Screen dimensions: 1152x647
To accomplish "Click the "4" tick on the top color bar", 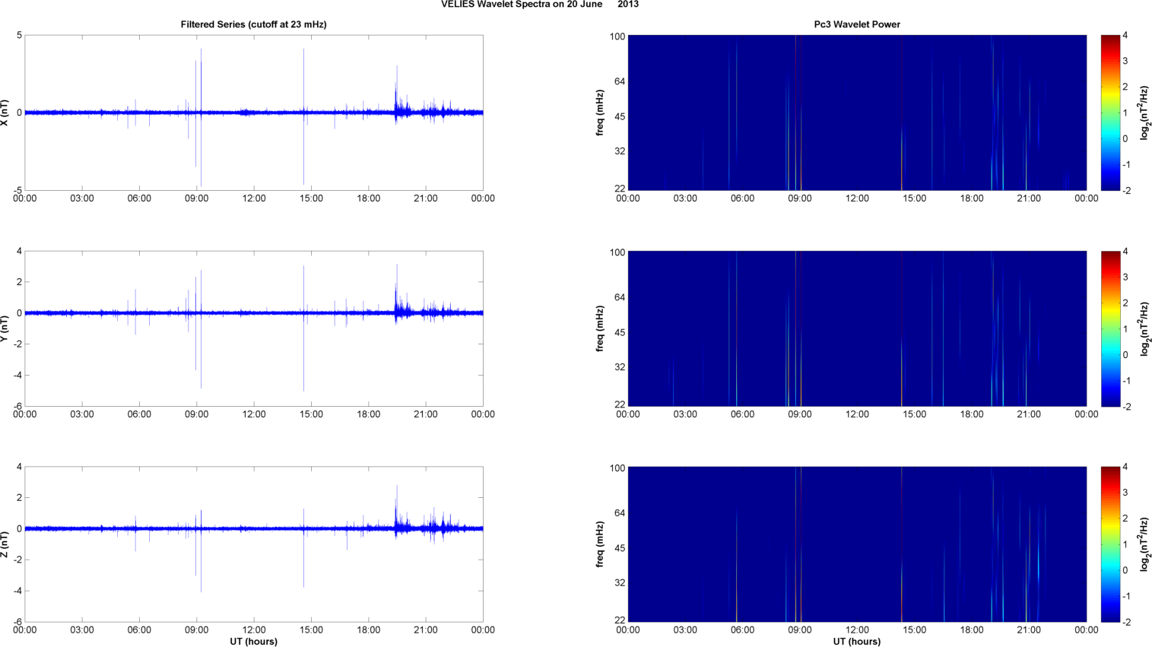I will [1125, 36].
